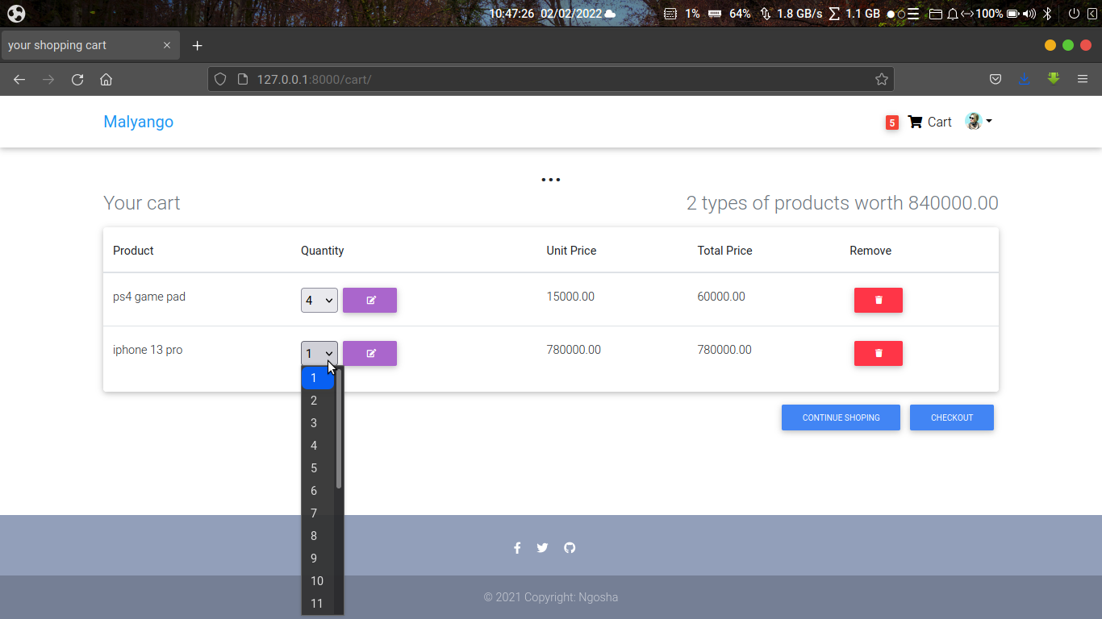Screen dimensions: 1102x619
Task: Remove iphone 13 pro using the trash icon
Action: (x=878, y=353)
